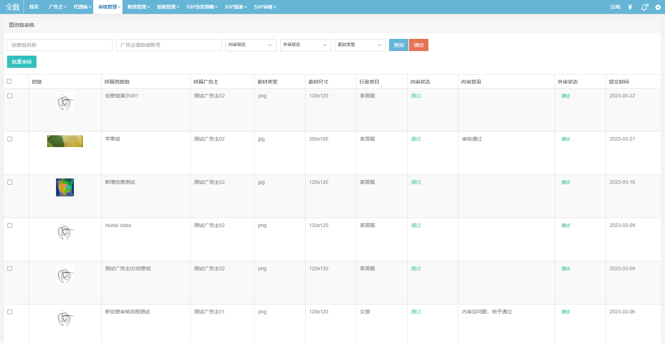Expand the 财务管理 menu
The image size is (665, 343).
138,7
